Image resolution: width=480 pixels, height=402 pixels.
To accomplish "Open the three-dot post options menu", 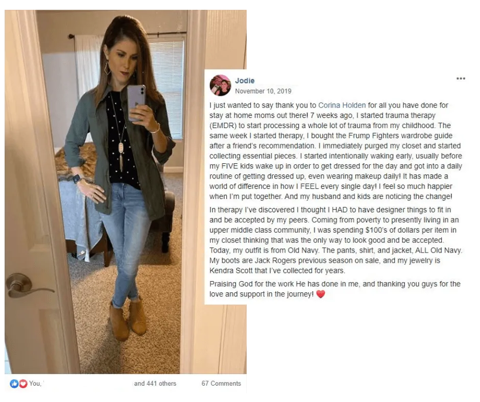I will (x=461, y=79).
